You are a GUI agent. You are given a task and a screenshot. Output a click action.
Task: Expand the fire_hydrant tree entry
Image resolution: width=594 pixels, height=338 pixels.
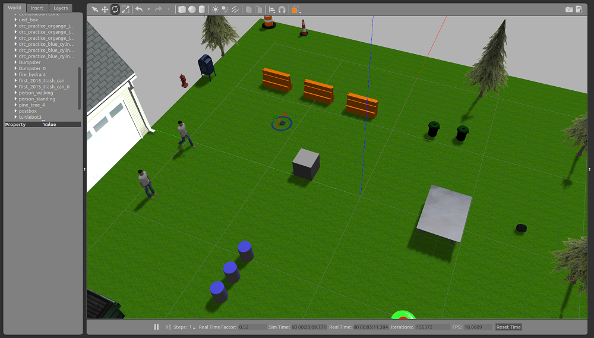tap(15, 74)
